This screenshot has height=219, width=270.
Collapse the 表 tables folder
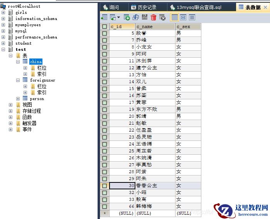click(11, 56)
